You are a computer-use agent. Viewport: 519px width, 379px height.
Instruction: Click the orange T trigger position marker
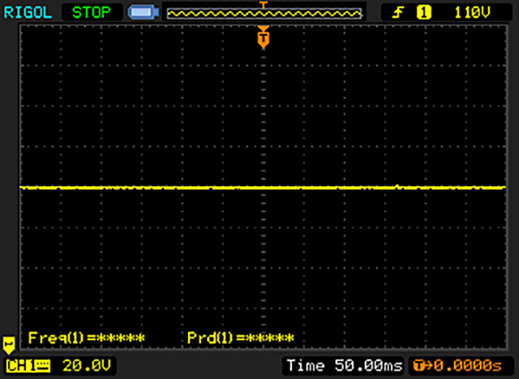click(264, 37)
